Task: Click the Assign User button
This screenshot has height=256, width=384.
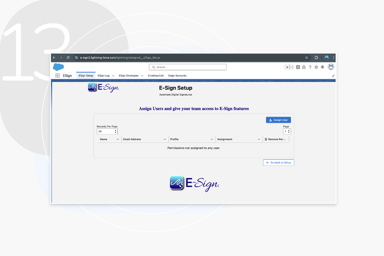Action: point(278,120)
